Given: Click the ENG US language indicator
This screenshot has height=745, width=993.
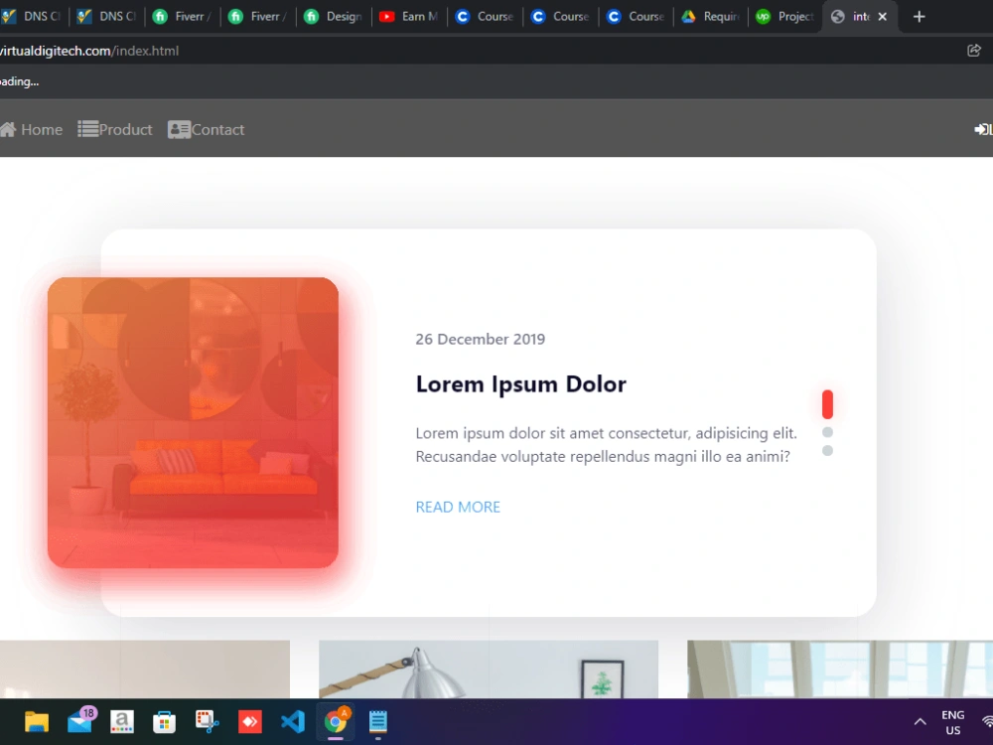Looking at the screenshot, I should (952, 722).
